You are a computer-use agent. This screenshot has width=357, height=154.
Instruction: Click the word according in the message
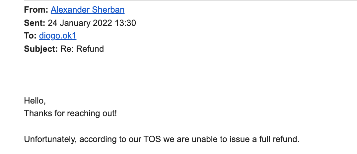98,139
